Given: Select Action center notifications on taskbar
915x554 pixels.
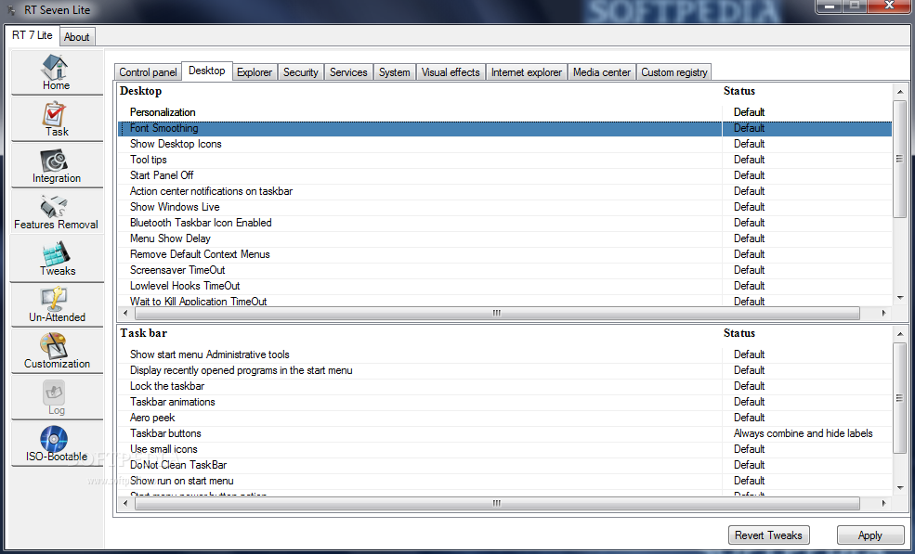Looking at the screenshot, I should [505, 191].
